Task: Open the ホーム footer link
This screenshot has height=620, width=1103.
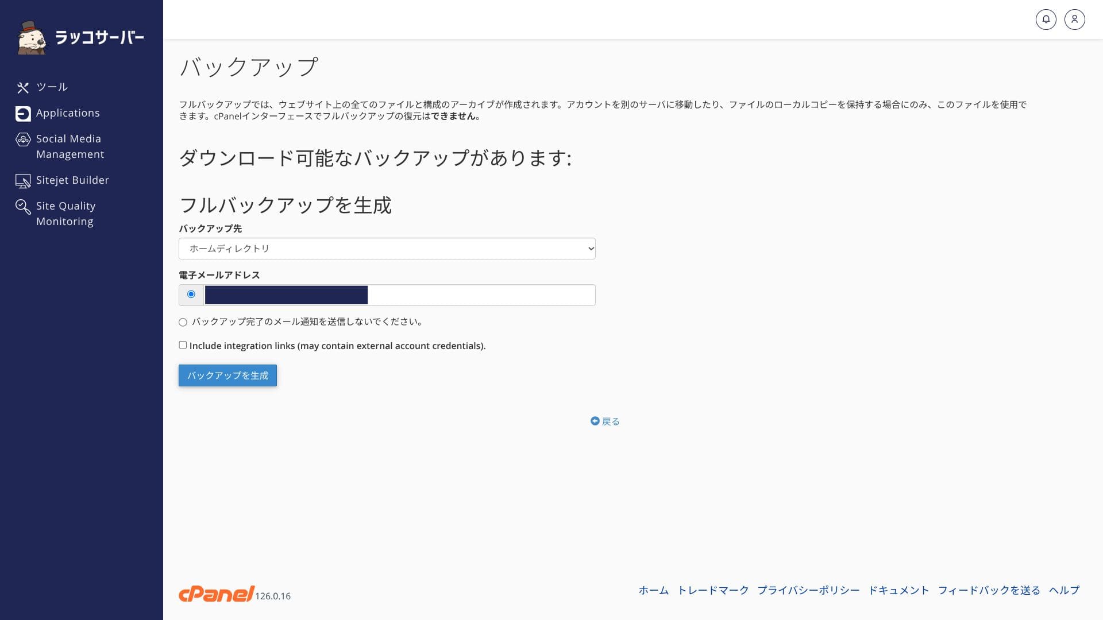Action: 653,590
